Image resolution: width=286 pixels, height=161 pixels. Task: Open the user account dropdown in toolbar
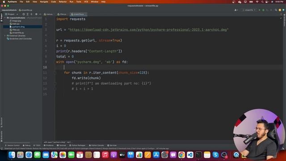coord(236,10)
